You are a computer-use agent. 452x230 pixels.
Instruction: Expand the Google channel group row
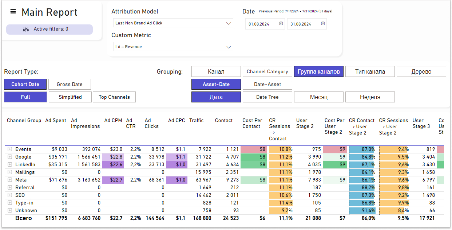10,157
